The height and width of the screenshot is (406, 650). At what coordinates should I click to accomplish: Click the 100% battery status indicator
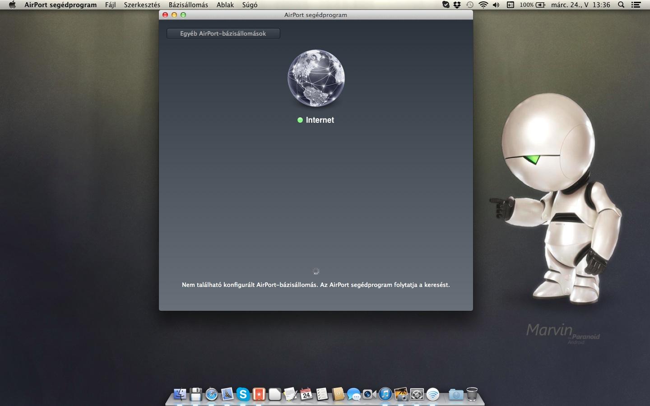click(x=532, y=5)
